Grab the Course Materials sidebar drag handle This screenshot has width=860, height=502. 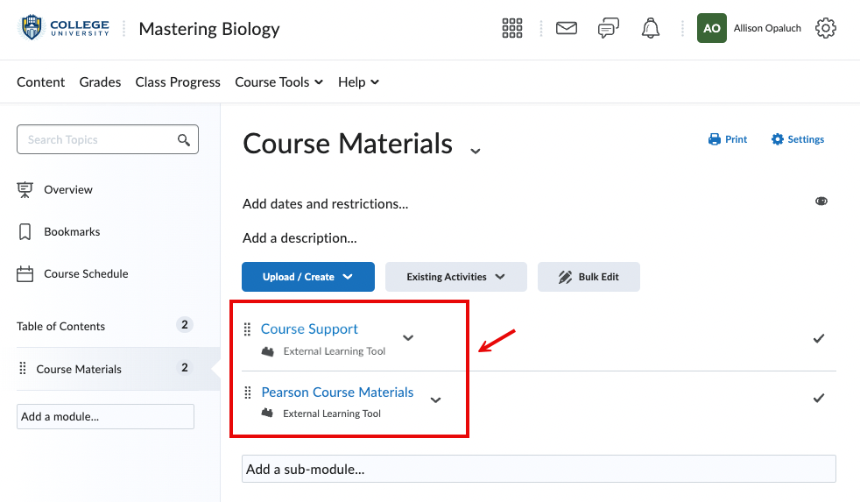click(x=23, y=368)
